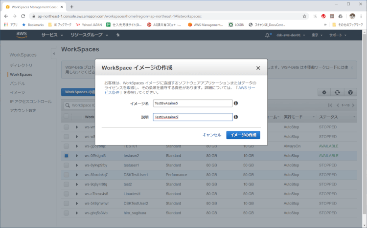Close the WorkSpace イメージの作成 dialog

[258, 68]
